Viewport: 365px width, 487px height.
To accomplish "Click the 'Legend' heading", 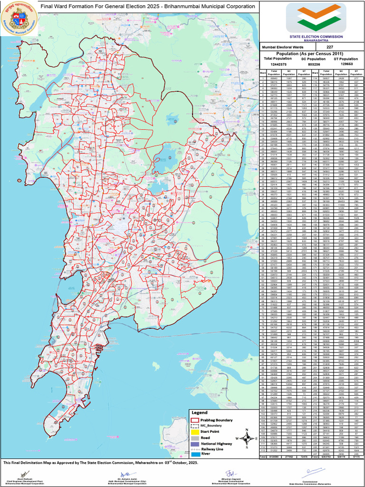I will tap(199, 413).
